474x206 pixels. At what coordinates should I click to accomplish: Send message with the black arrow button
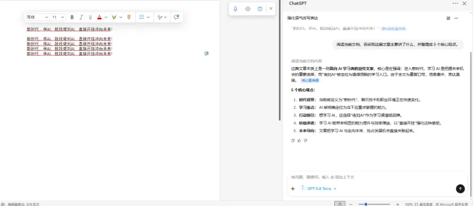460,189
